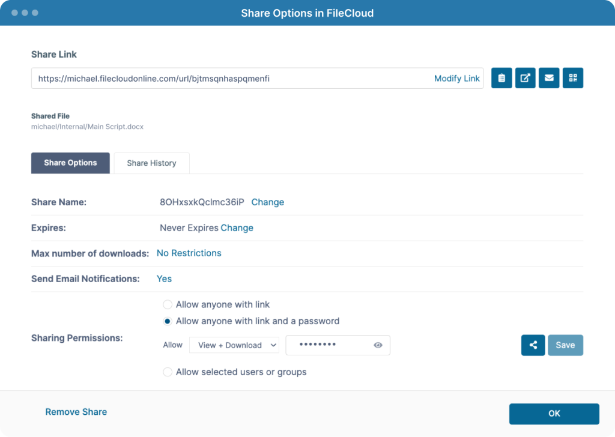The image size is (615, 437).
Task: Click the email share link icon
Action: tap(549, 78)
